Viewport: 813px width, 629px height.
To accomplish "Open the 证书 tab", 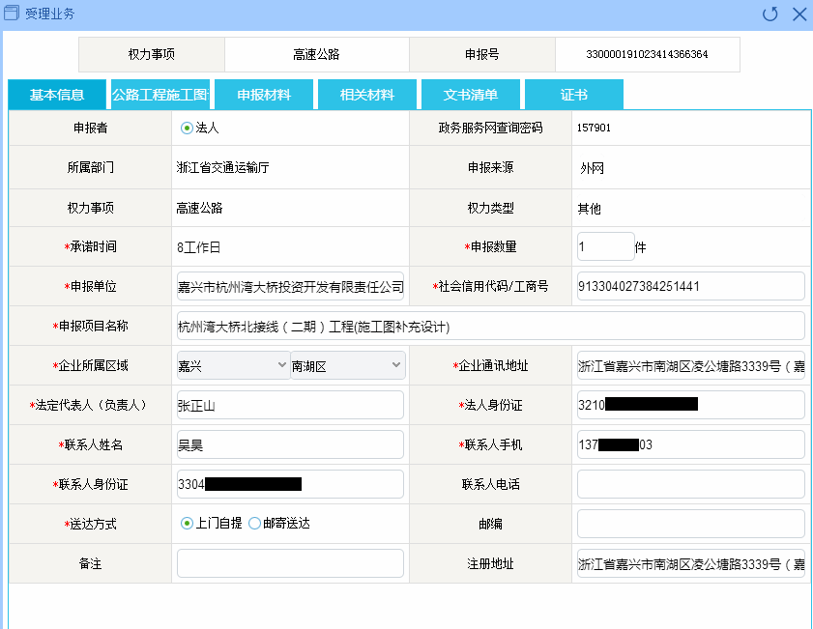I will [x=574, y=95].
